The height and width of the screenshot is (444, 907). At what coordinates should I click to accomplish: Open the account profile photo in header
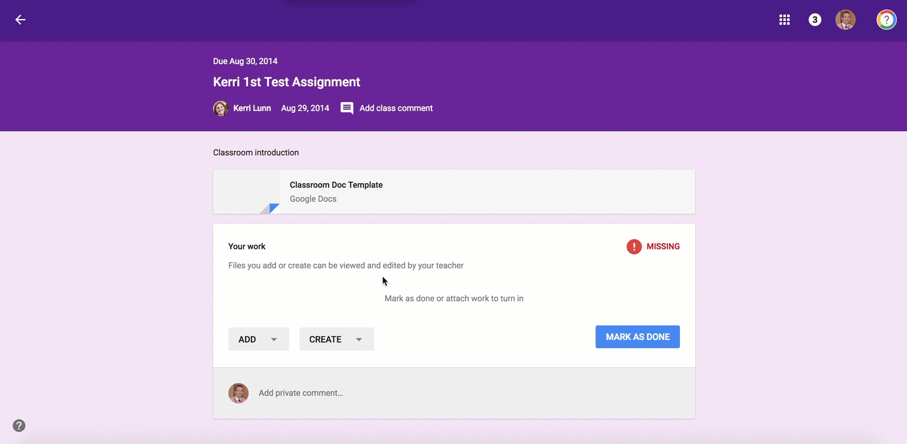(x=845, y=20)
